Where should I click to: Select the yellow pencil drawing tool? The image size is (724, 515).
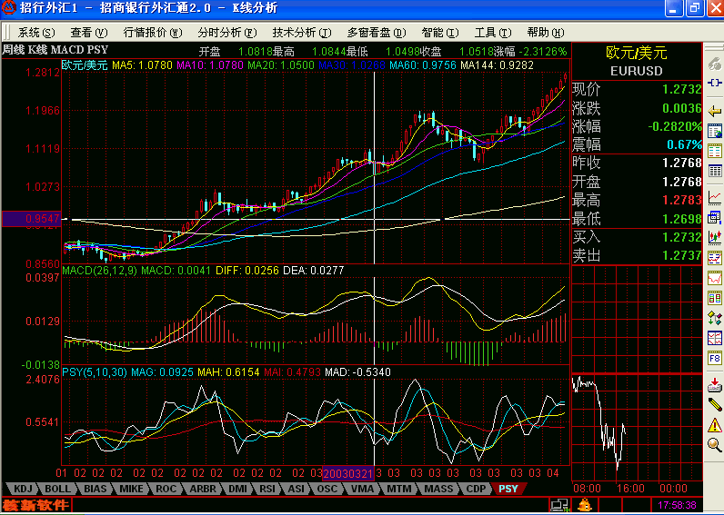[714, 405]
